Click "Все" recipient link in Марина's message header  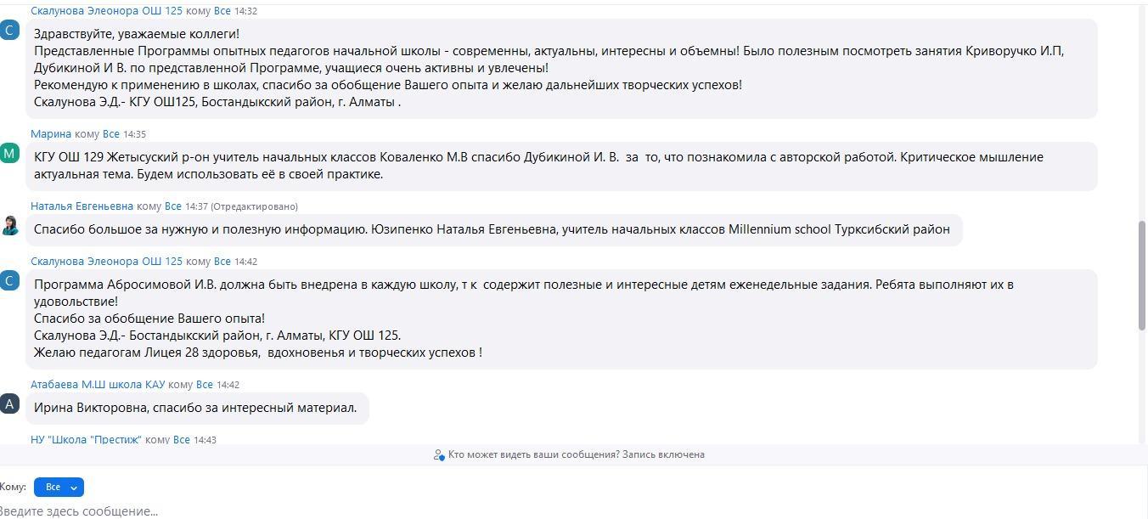coord(111,134)
